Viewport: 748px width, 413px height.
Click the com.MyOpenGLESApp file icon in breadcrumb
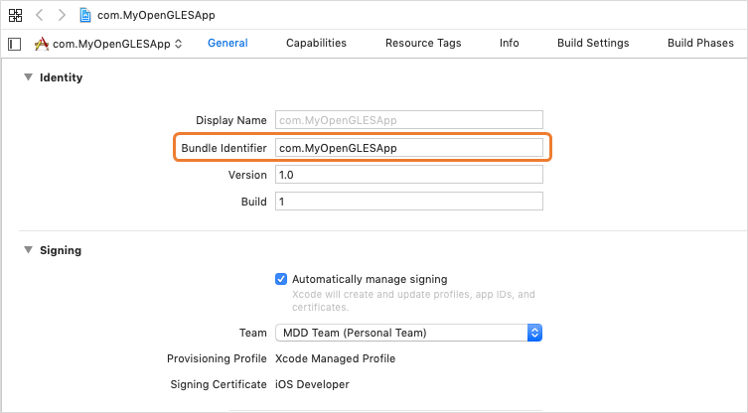[86, 16]
